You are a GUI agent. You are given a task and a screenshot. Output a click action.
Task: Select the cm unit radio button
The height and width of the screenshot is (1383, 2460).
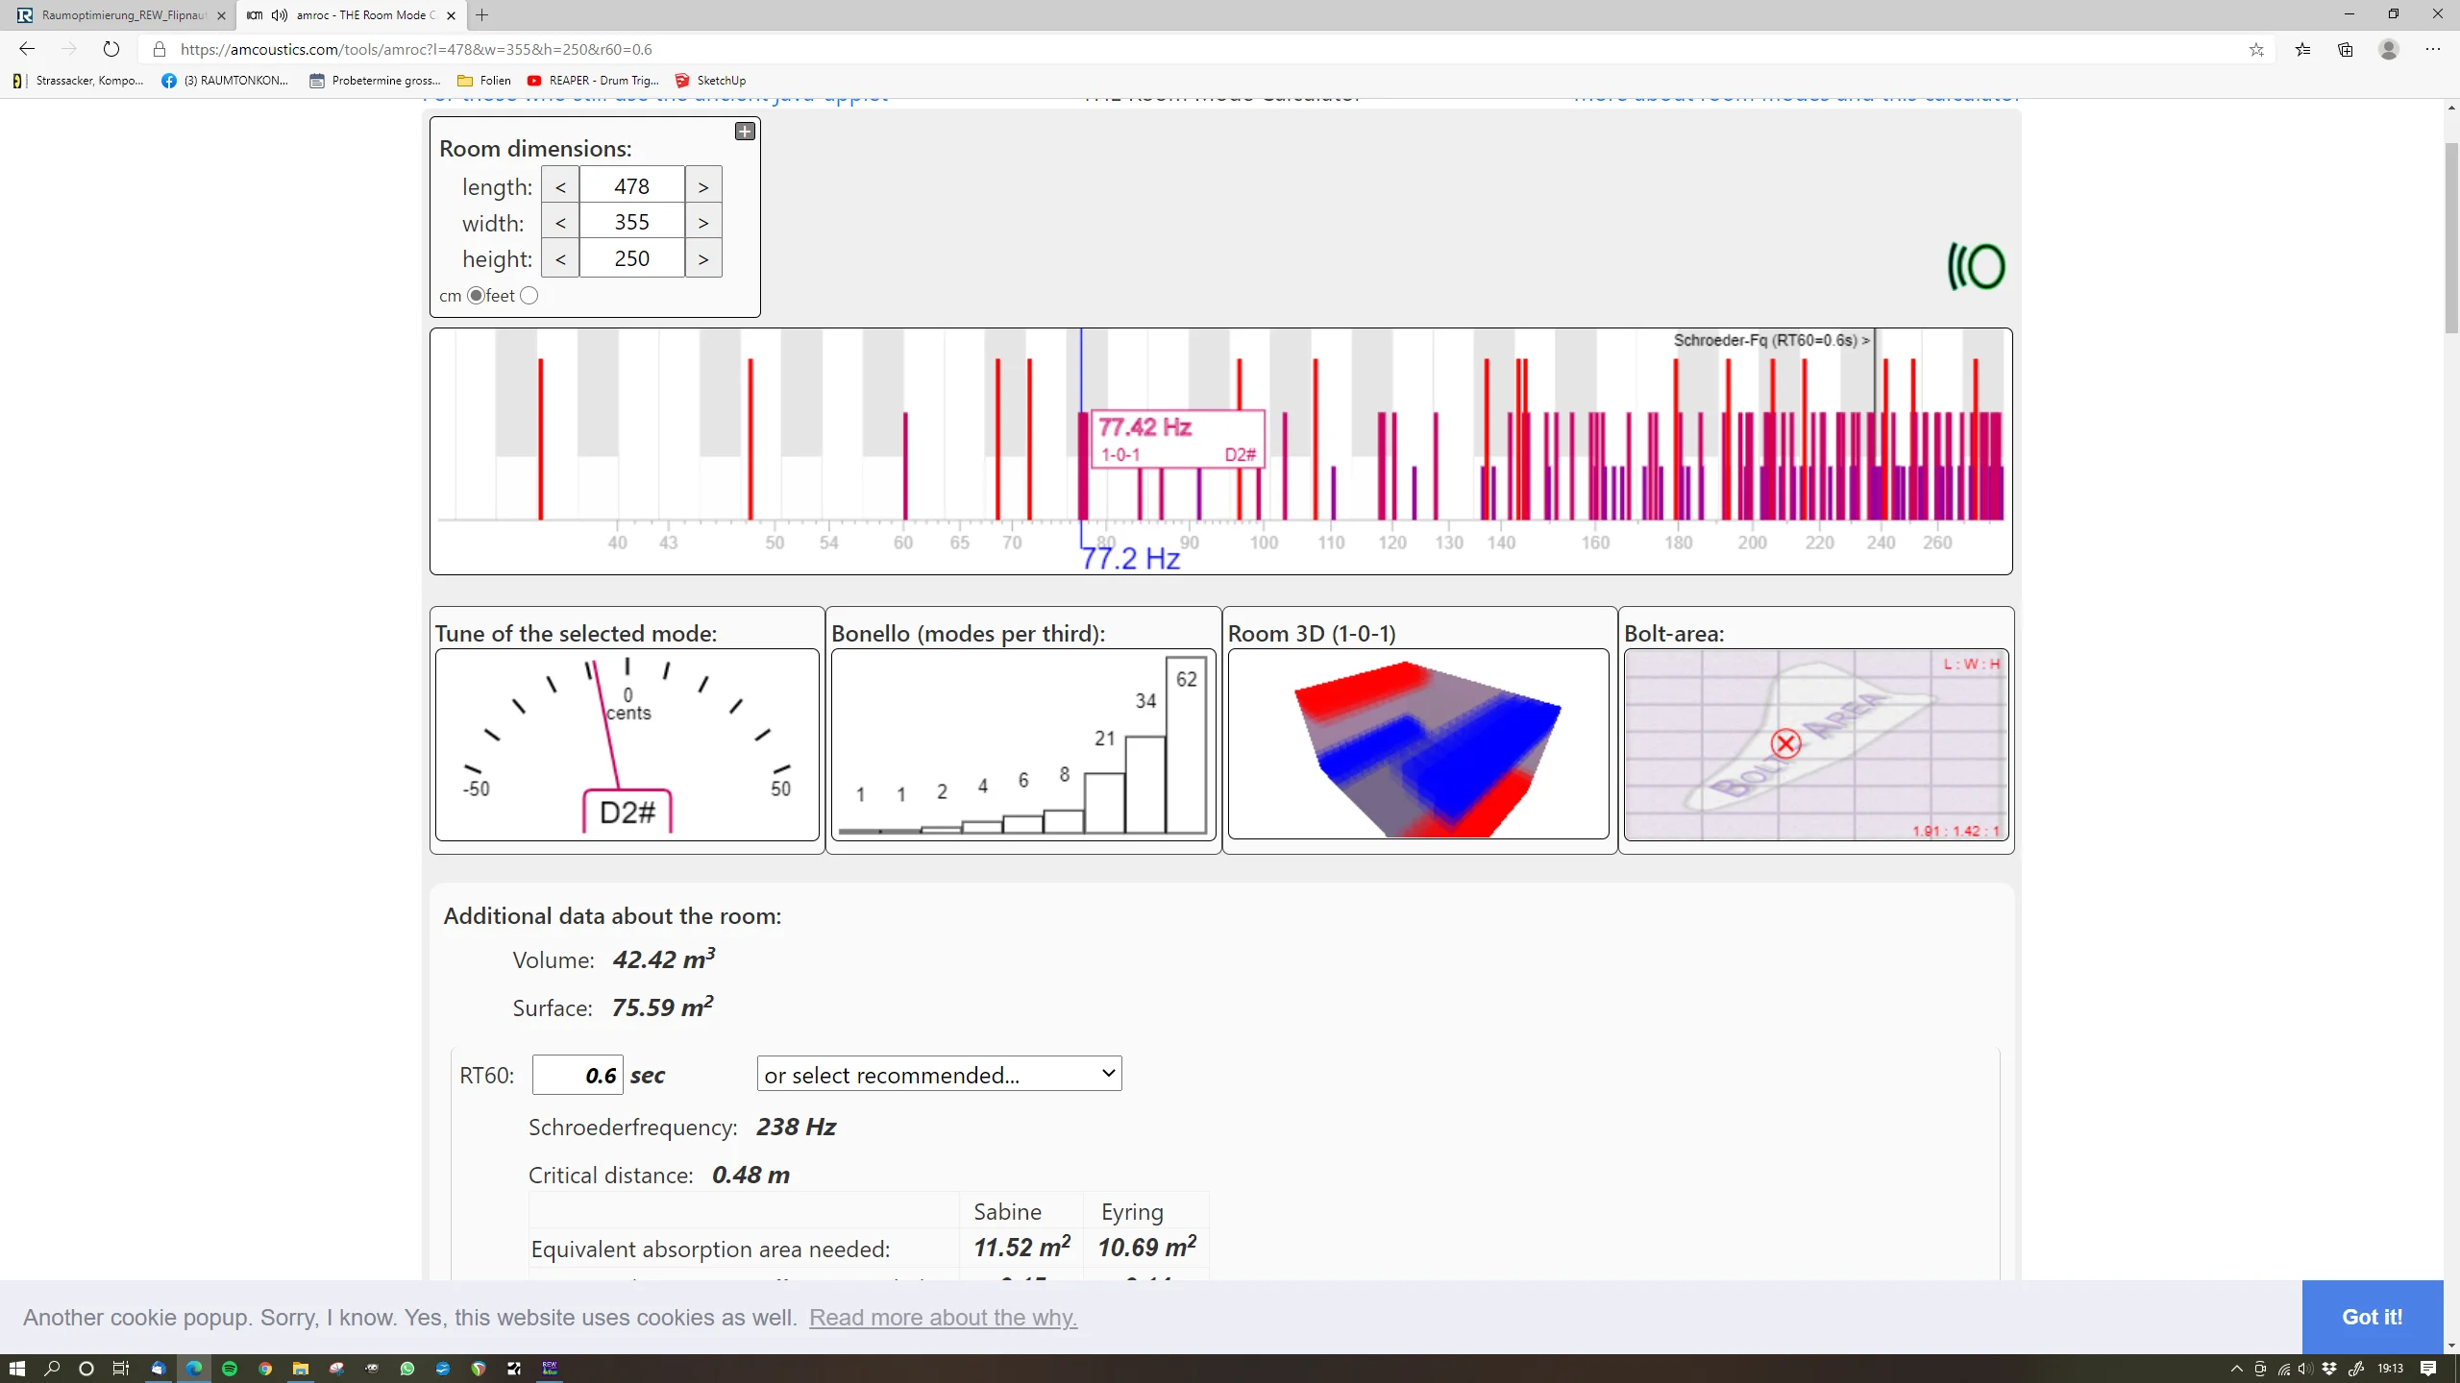476,296
